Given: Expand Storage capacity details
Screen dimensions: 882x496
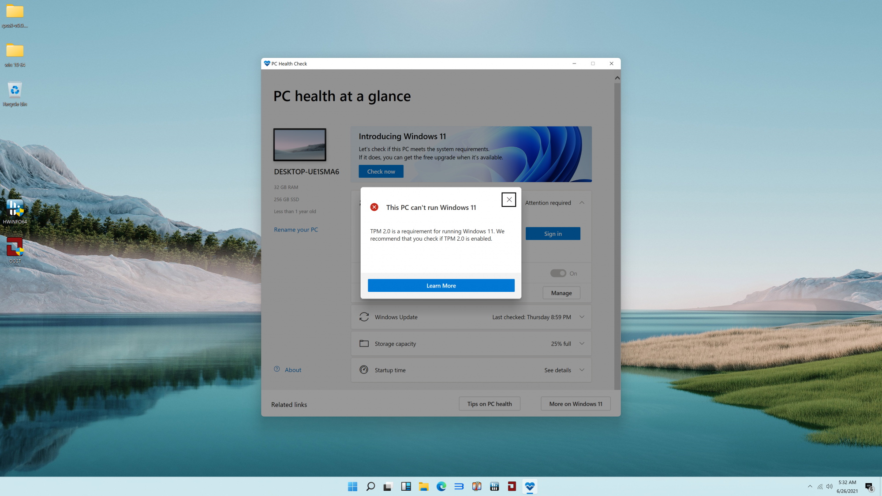Looking at the screenshot, I should pyautogui.click(x=582, y=343).
